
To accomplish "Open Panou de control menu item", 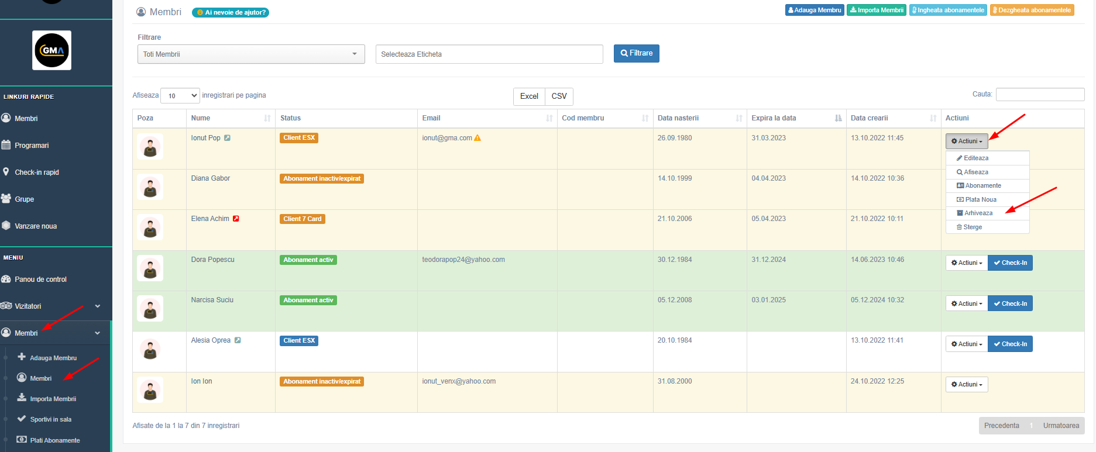I will point(40,279).
